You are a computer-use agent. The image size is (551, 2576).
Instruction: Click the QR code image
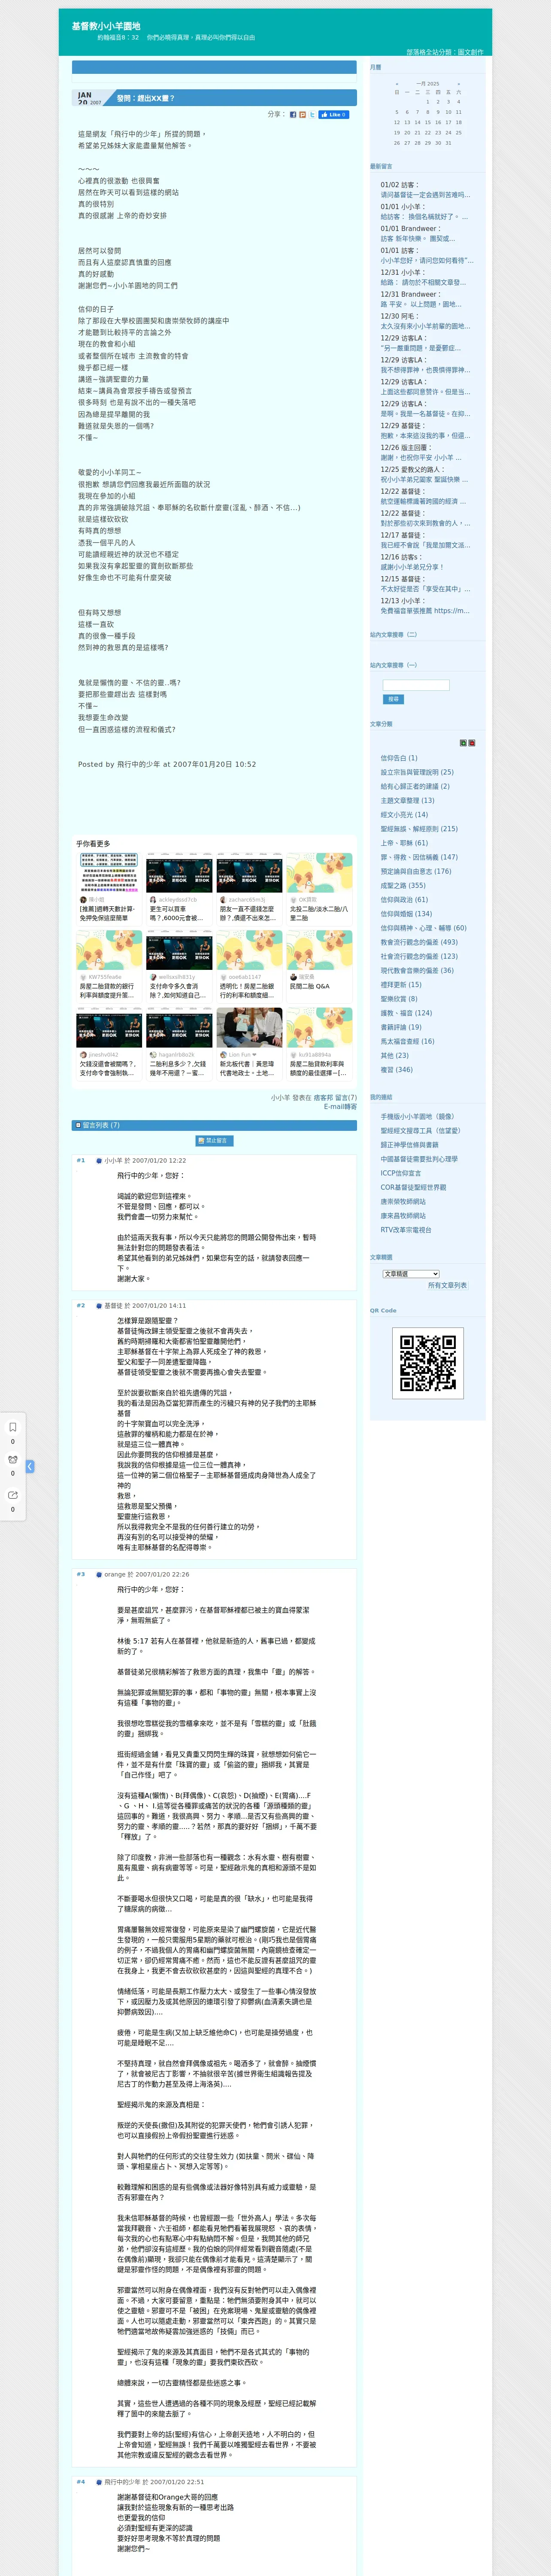pyautogui.click(x=428, y=1363)
